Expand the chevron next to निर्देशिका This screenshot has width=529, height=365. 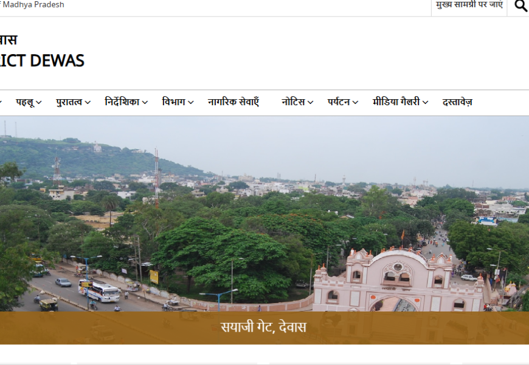click(145, 103)
